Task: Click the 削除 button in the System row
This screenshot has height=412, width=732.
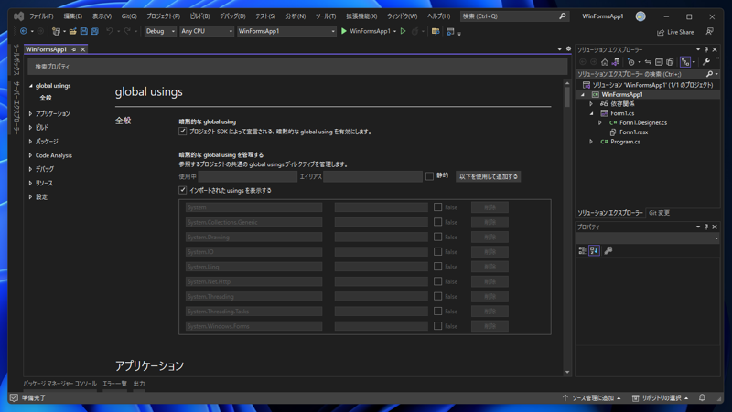Action: (490, 207)
